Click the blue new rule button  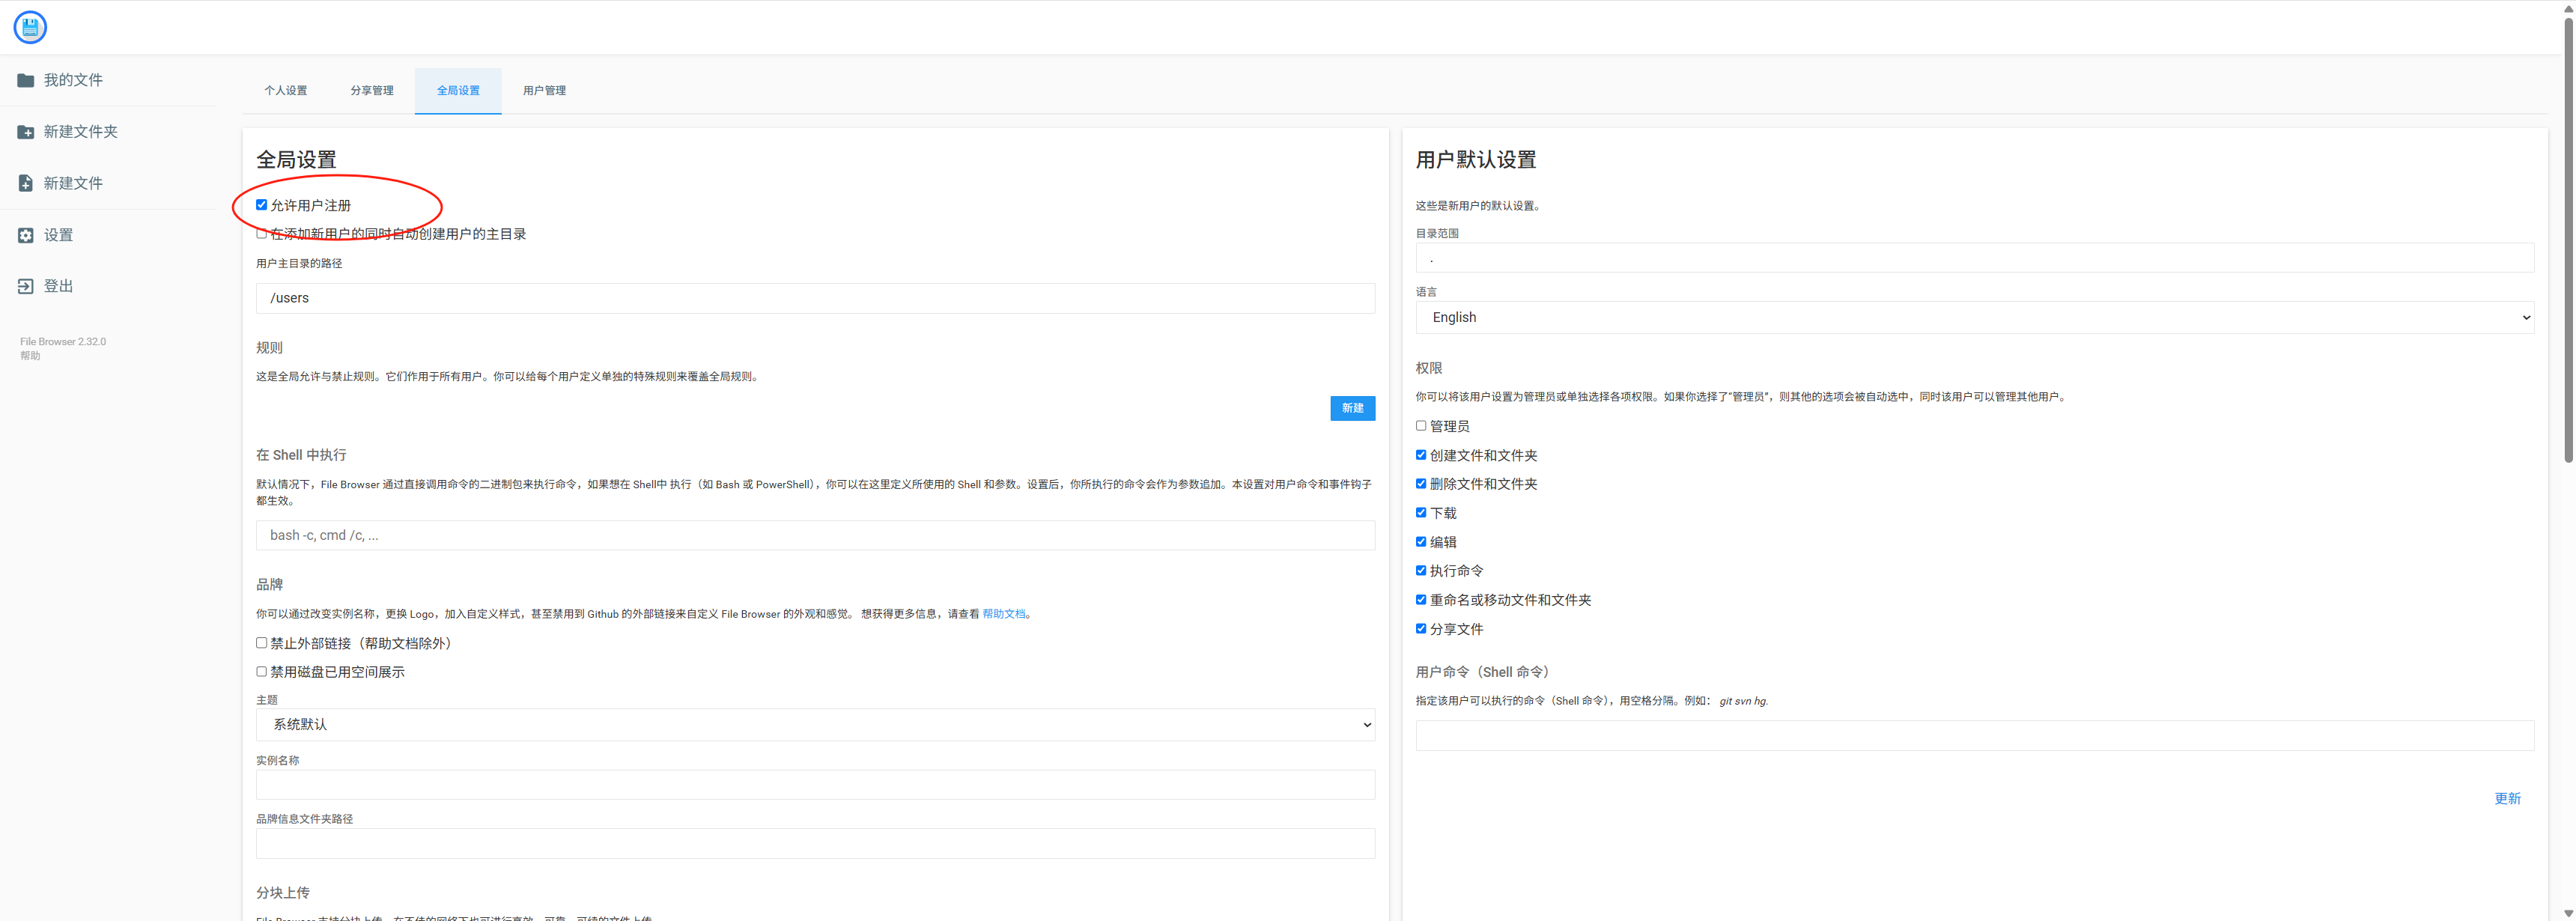(x=1352, y=408)
